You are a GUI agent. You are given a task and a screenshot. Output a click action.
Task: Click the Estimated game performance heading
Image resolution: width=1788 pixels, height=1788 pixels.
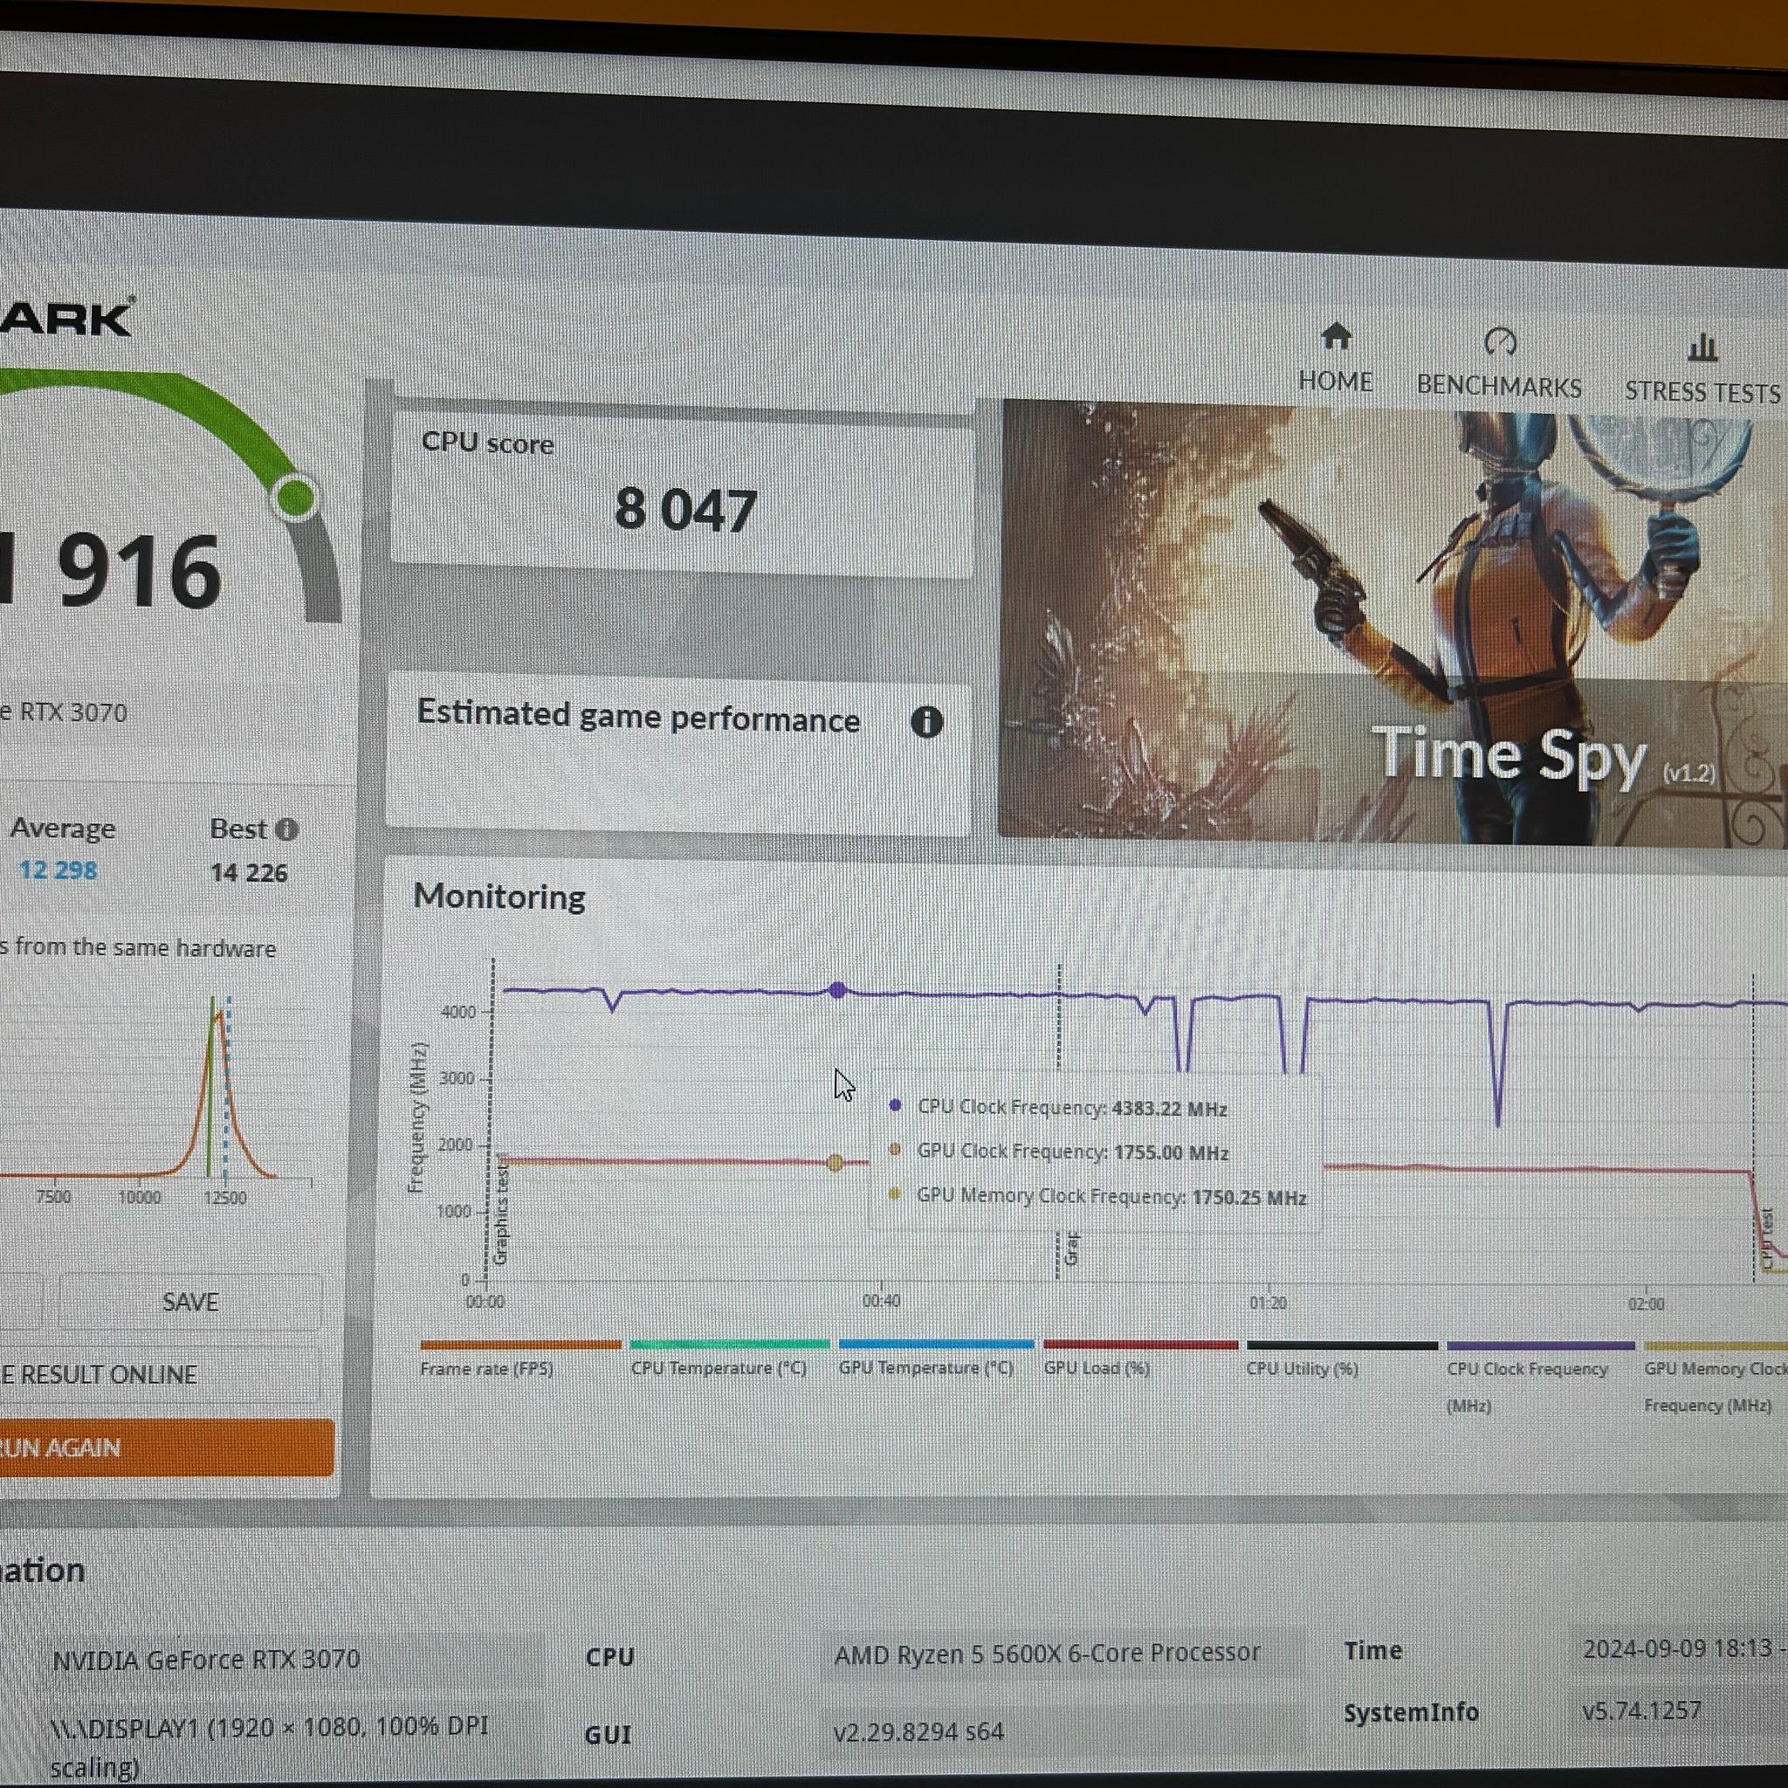click(638, 716)
